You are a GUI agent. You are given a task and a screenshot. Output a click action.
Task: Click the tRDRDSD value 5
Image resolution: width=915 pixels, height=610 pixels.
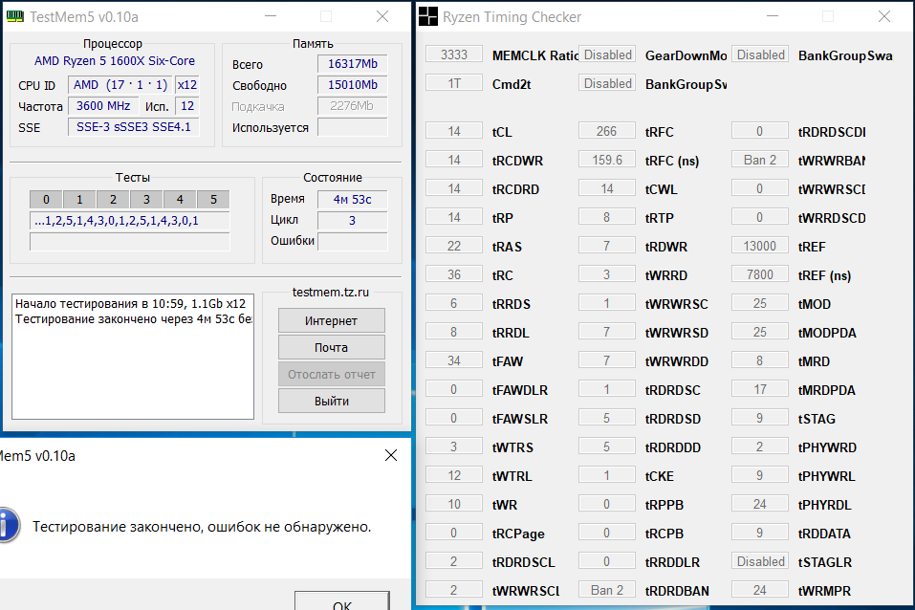click(607, 418)
